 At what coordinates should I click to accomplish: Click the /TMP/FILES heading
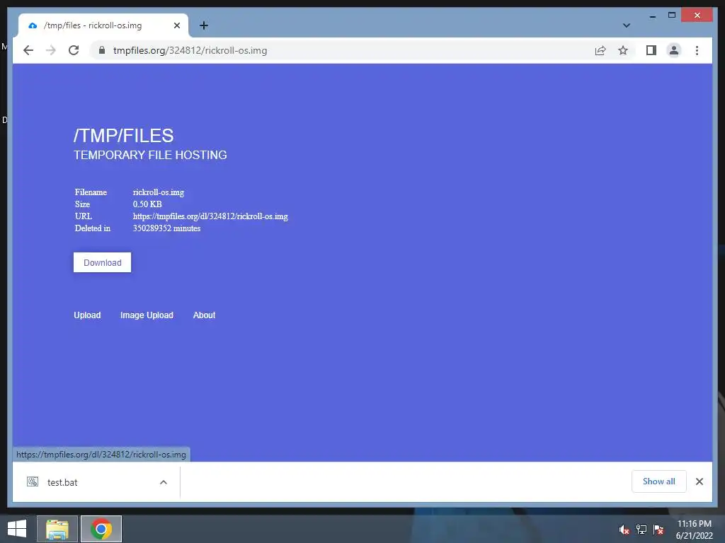(x=123, y=136)
